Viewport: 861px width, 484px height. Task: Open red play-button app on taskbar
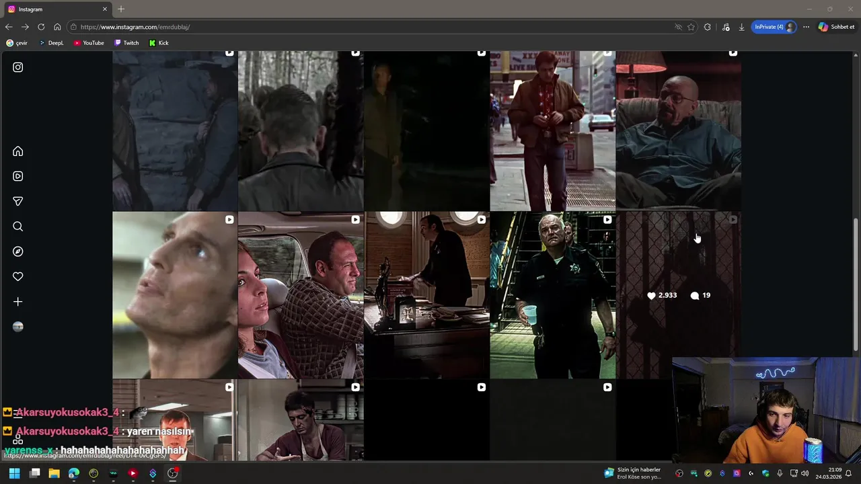[133, 473]
